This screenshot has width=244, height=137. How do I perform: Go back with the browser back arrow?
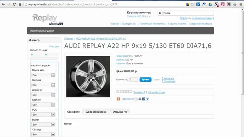pos(3,4)
